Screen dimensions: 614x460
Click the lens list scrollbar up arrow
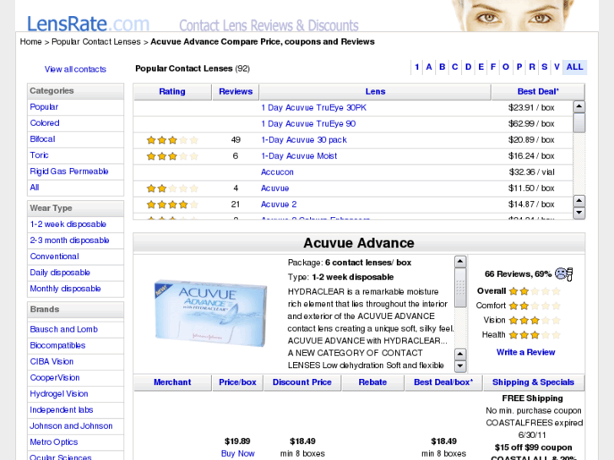[579, 106]
